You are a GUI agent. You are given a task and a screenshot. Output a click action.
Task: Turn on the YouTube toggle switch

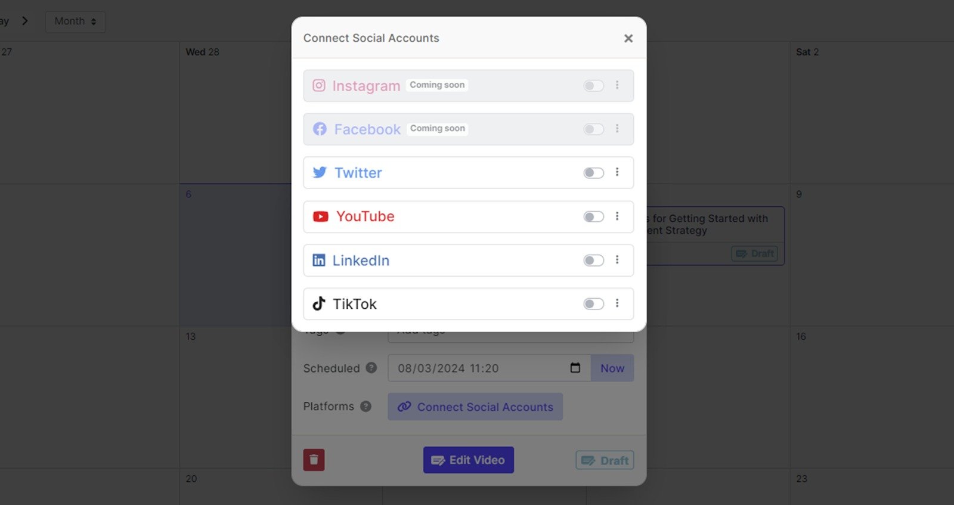click(x=593, y=216)
